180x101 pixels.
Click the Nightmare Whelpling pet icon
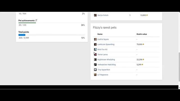95,59
